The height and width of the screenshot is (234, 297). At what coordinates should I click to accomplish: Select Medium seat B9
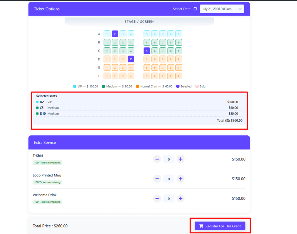tap(179, 42)
